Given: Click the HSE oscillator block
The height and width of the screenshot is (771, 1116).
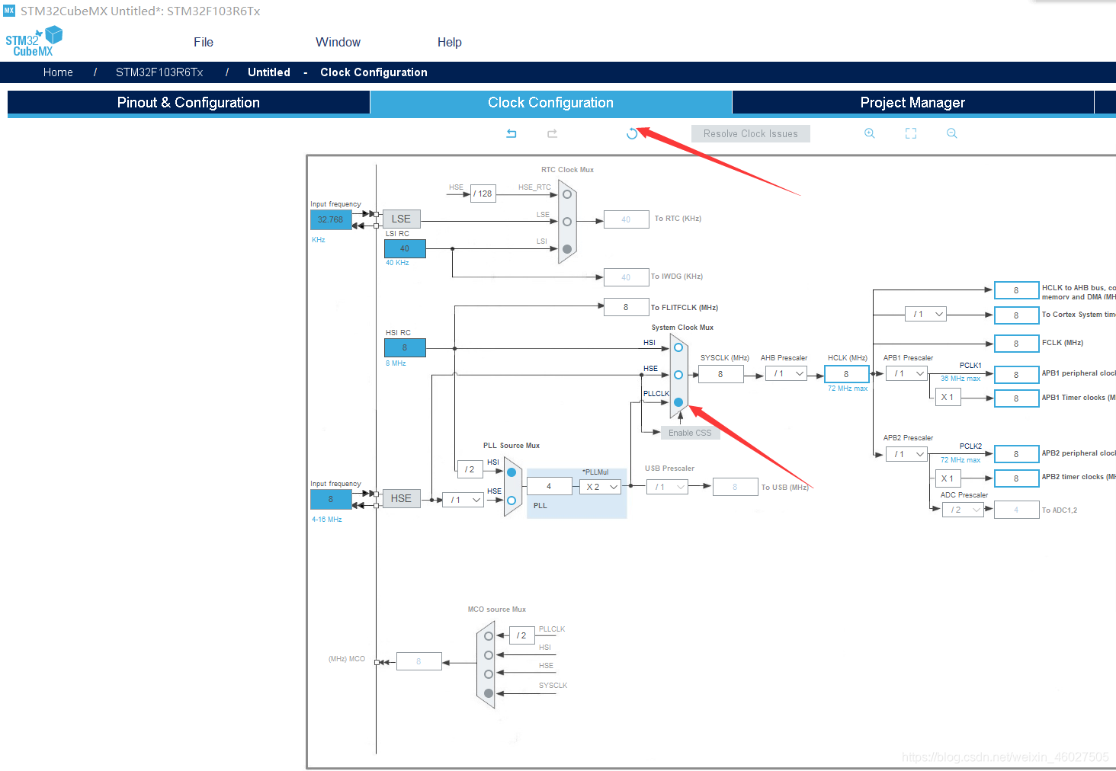Looking at the screenshot, I should (401, 498).
